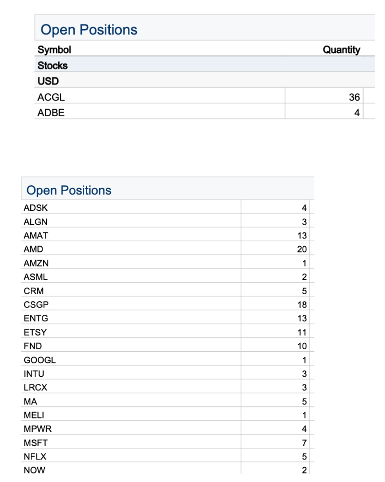Click the MELI symbol cell
The height and width of the screenshot is (482, 385).
[34, 415]
